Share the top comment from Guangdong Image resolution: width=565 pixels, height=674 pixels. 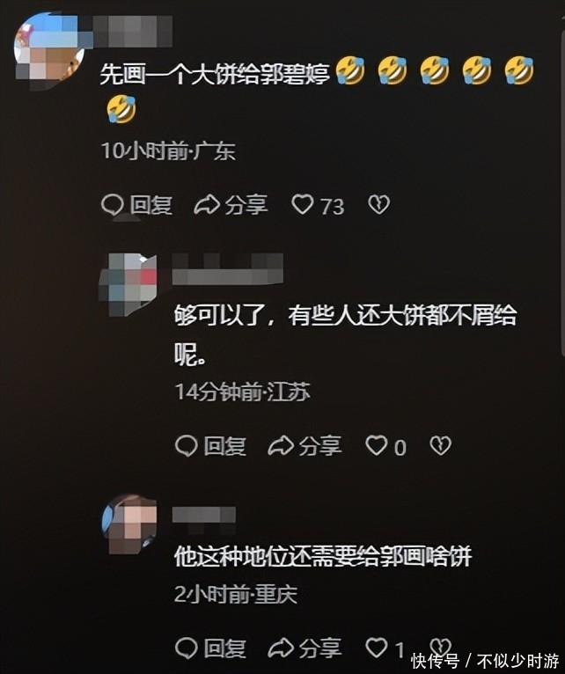[x=231, y=205]
